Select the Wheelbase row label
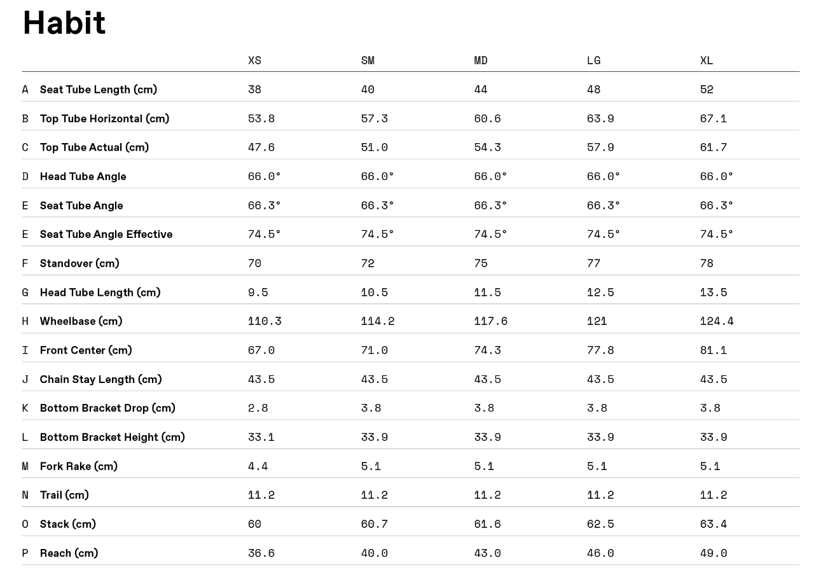This screenshot has width=814, height=584. coord(81,321)
